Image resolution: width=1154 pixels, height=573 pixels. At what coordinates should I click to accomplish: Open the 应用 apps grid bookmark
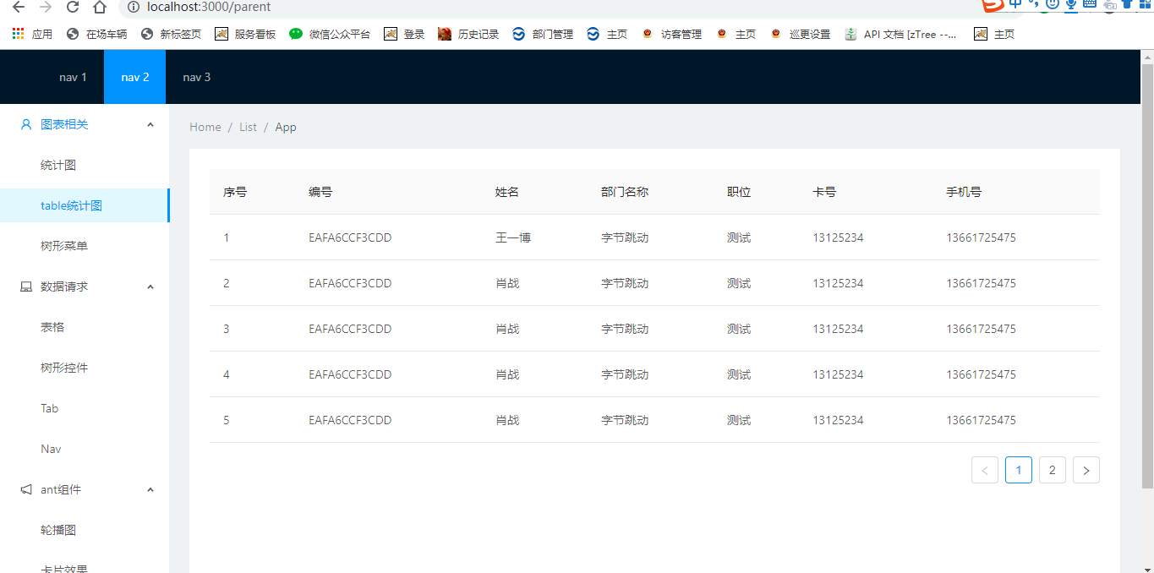click(32, 35)
